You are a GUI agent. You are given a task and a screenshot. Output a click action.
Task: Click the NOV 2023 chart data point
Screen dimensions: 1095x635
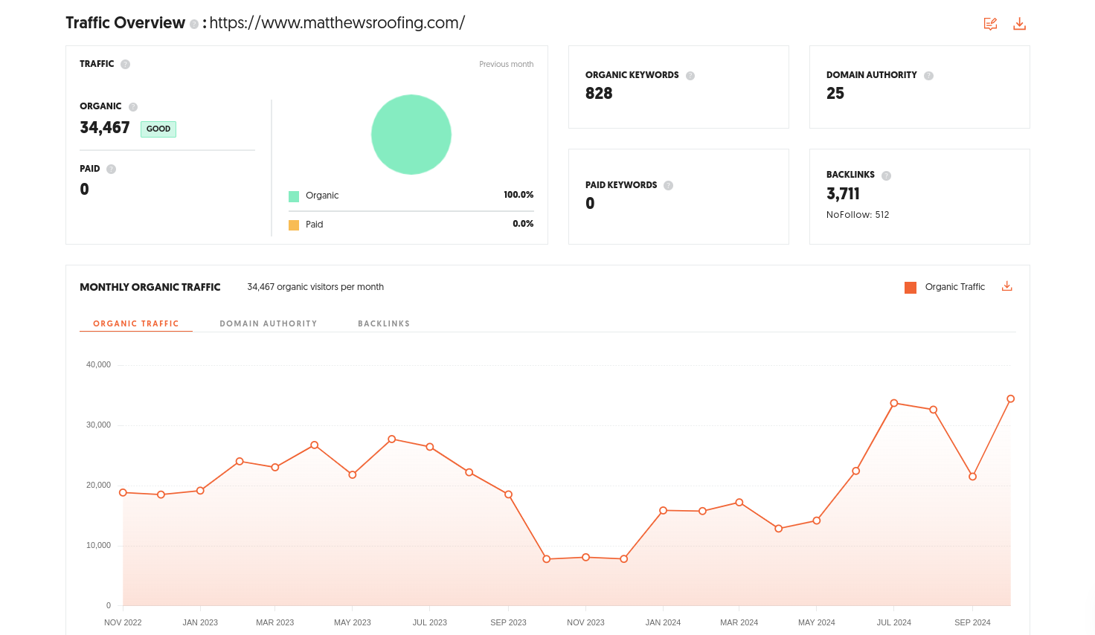tap(585, 557)
